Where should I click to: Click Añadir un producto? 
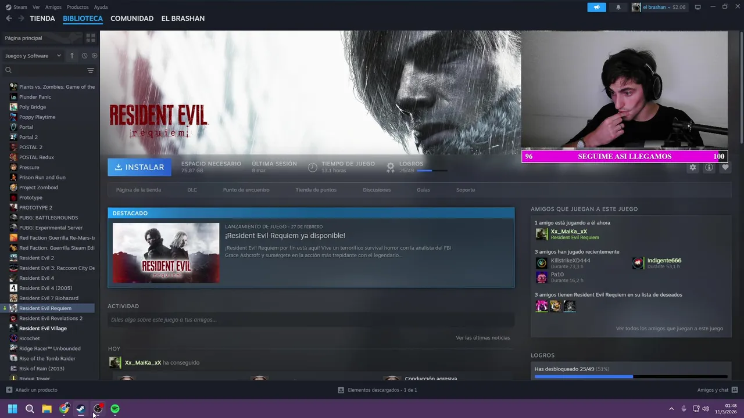click(31, 390)
